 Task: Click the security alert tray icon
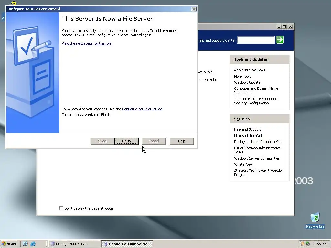coord(302,244)
